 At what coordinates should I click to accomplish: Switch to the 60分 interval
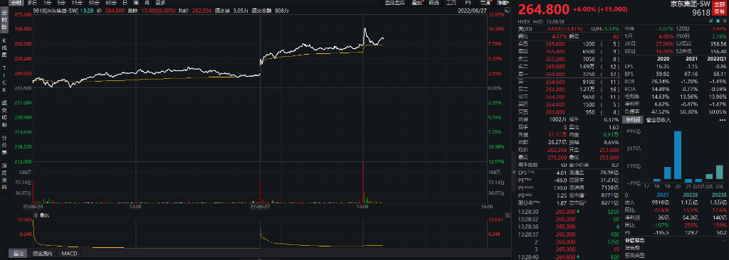pyautogui.click(x=111, y=3)
